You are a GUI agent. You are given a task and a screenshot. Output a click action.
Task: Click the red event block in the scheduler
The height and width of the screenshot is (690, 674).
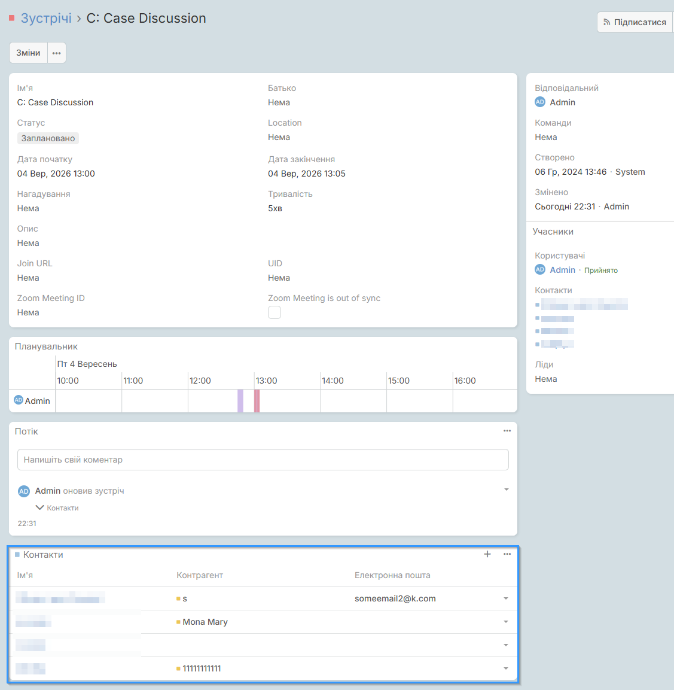(257, 401)
